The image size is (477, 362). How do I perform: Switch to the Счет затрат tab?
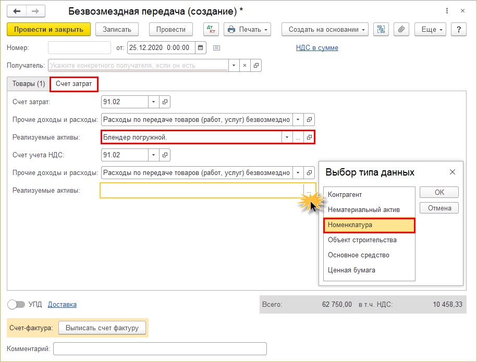coord(74,84)
